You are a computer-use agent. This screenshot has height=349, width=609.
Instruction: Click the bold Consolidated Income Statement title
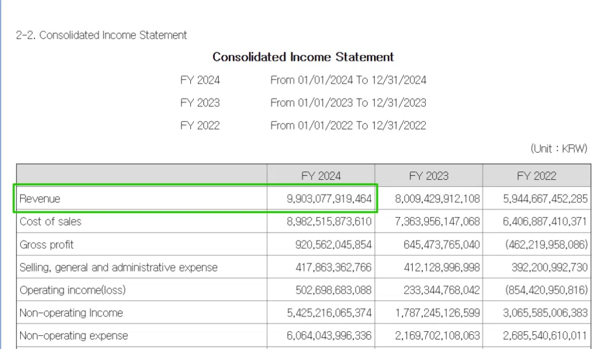[x=303, y=58]
